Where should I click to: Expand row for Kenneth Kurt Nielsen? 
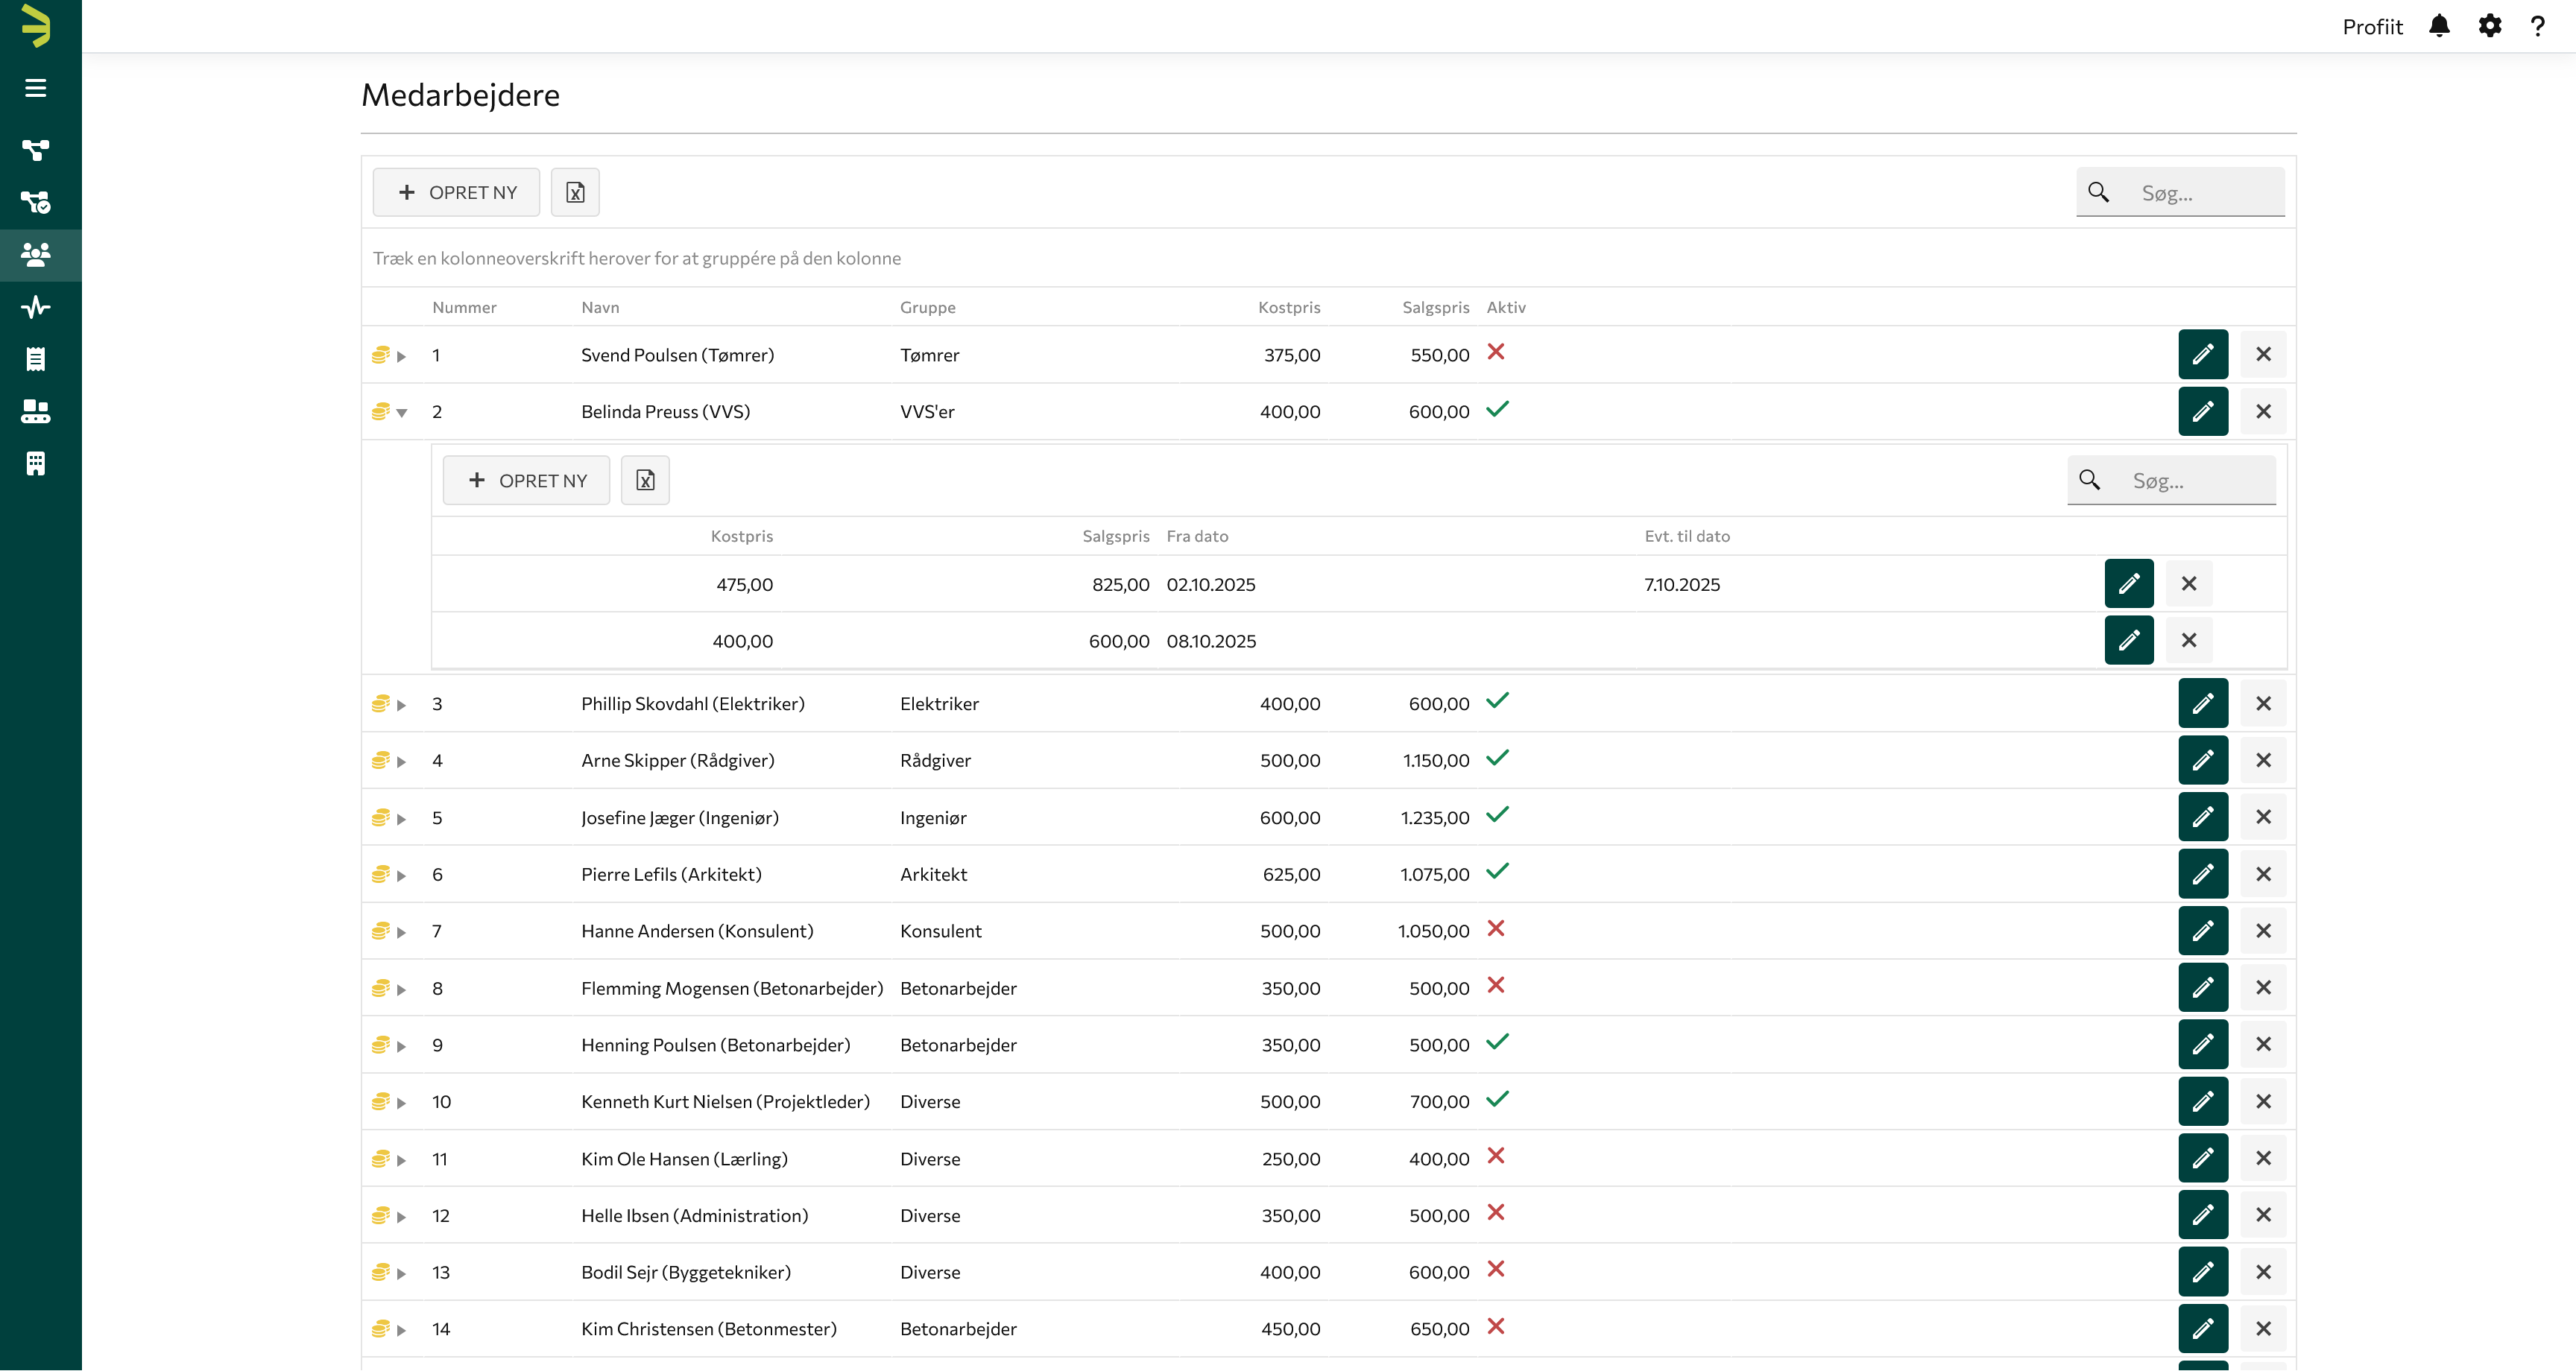(x=402, y=1103)
